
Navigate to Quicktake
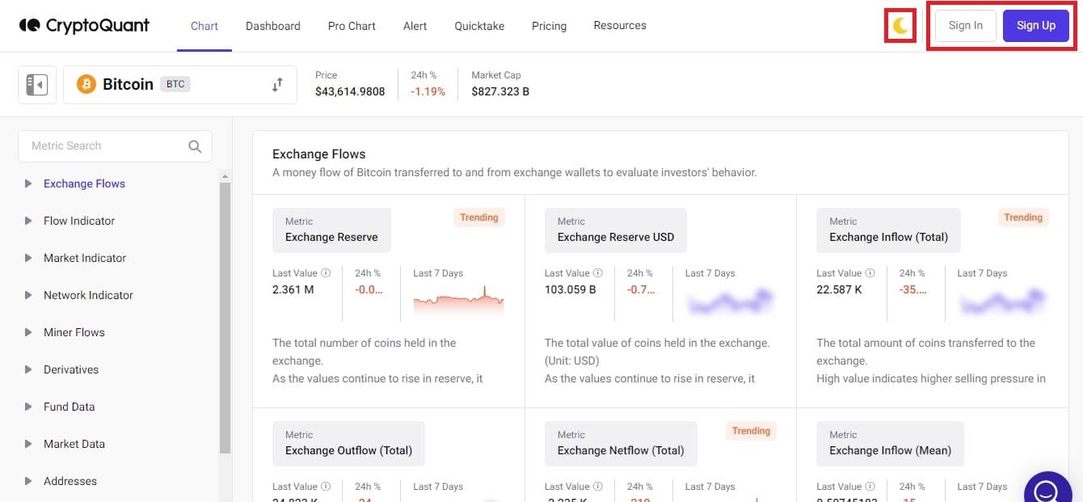point(479,26)
